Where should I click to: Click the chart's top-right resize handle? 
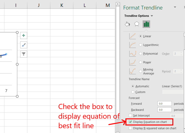(17, 32)
